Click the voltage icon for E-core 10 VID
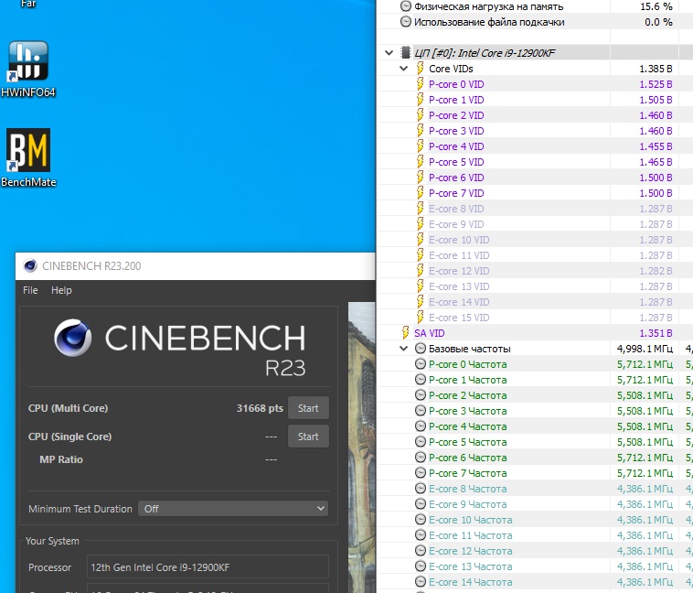This screenshot has height=593, width=693. [x=421, y=240]
